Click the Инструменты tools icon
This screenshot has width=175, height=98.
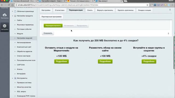(15, 78)
